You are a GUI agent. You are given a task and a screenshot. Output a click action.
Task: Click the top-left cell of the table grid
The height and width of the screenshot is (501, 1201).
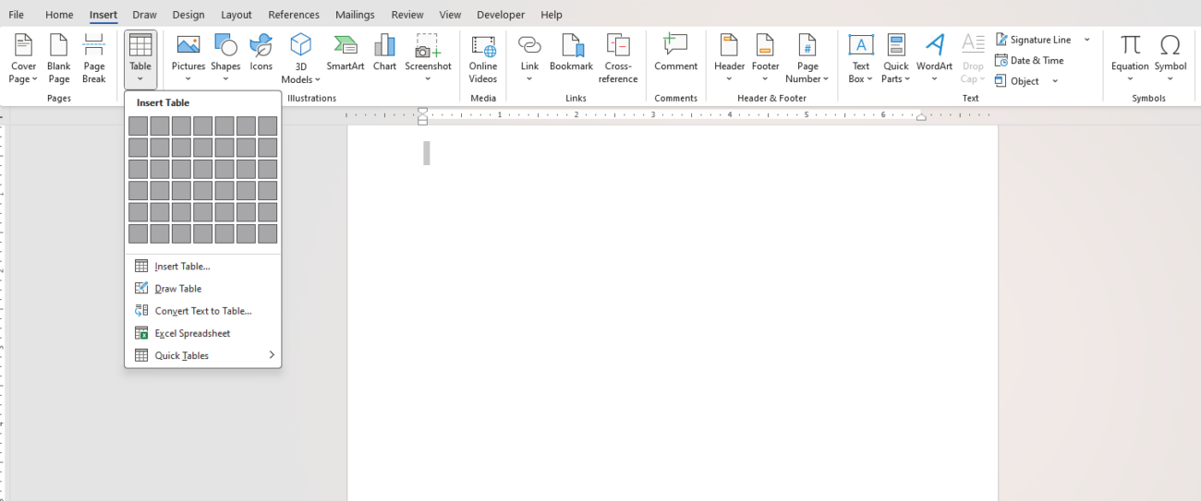[138, 126]
